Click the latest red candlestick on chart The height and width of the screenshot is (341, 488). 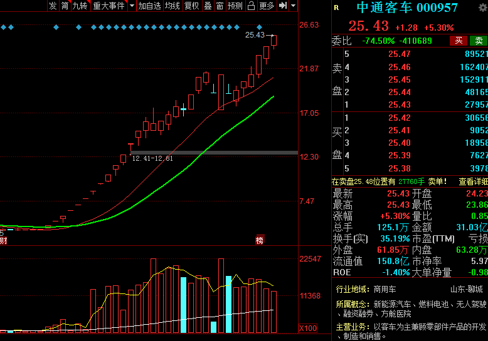274,41
